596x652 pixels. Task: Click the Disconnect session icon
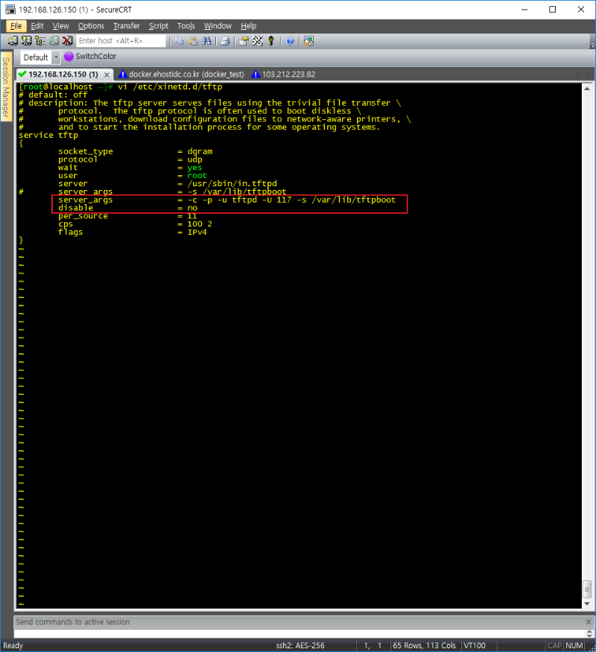click(x=68, y=41)
